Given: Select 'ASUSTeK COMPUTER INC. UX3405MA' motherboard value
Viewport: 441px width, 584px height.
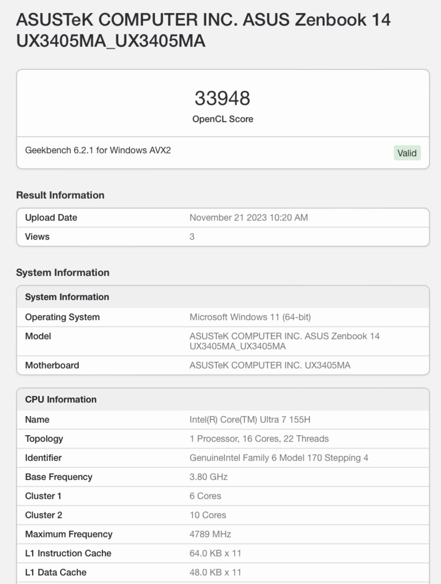Looking at the screenshot, I should 270,365.
